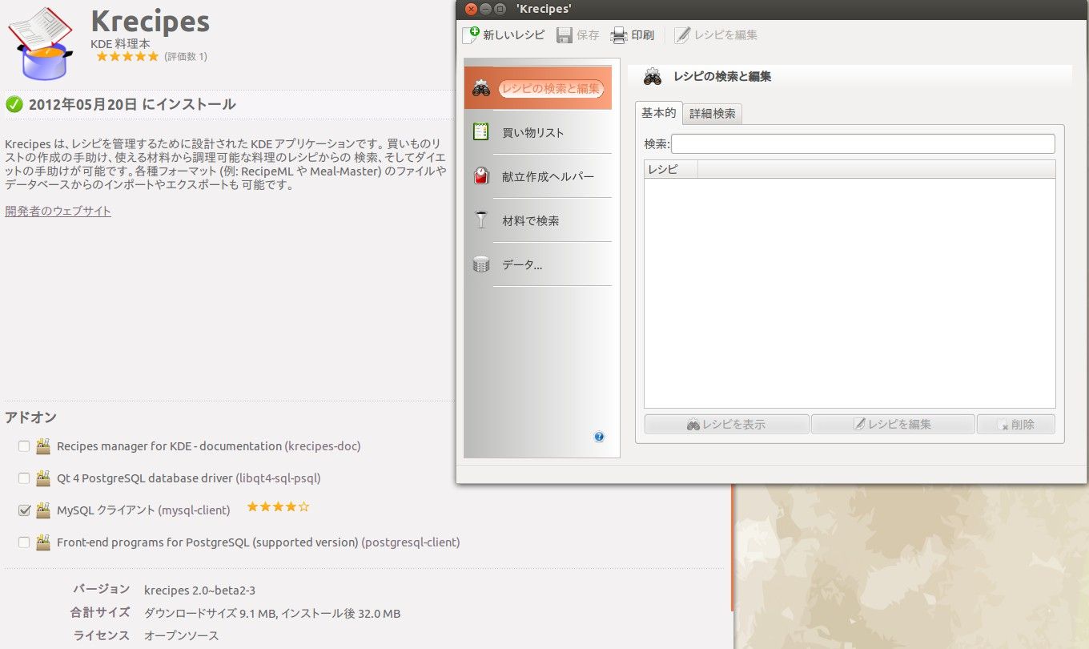Screen dimensions: 1089x649
Task: Click package icon beside libqt4-sql-psql
Action: pos(43,478)
